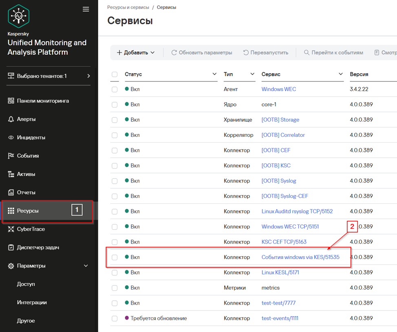
Task: Click the Events flag icon
Action: click(x=11, y=156)
